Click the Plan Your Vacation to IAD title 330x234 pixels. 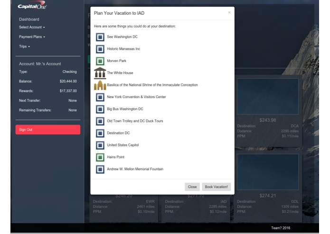(x=119, y=13)
